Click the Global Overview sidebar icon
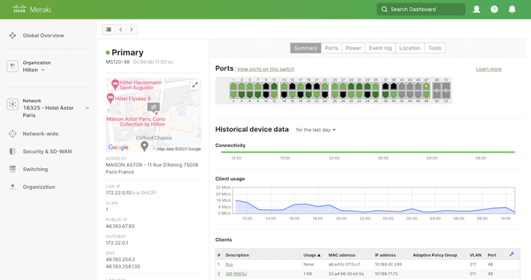 [12, 36]
